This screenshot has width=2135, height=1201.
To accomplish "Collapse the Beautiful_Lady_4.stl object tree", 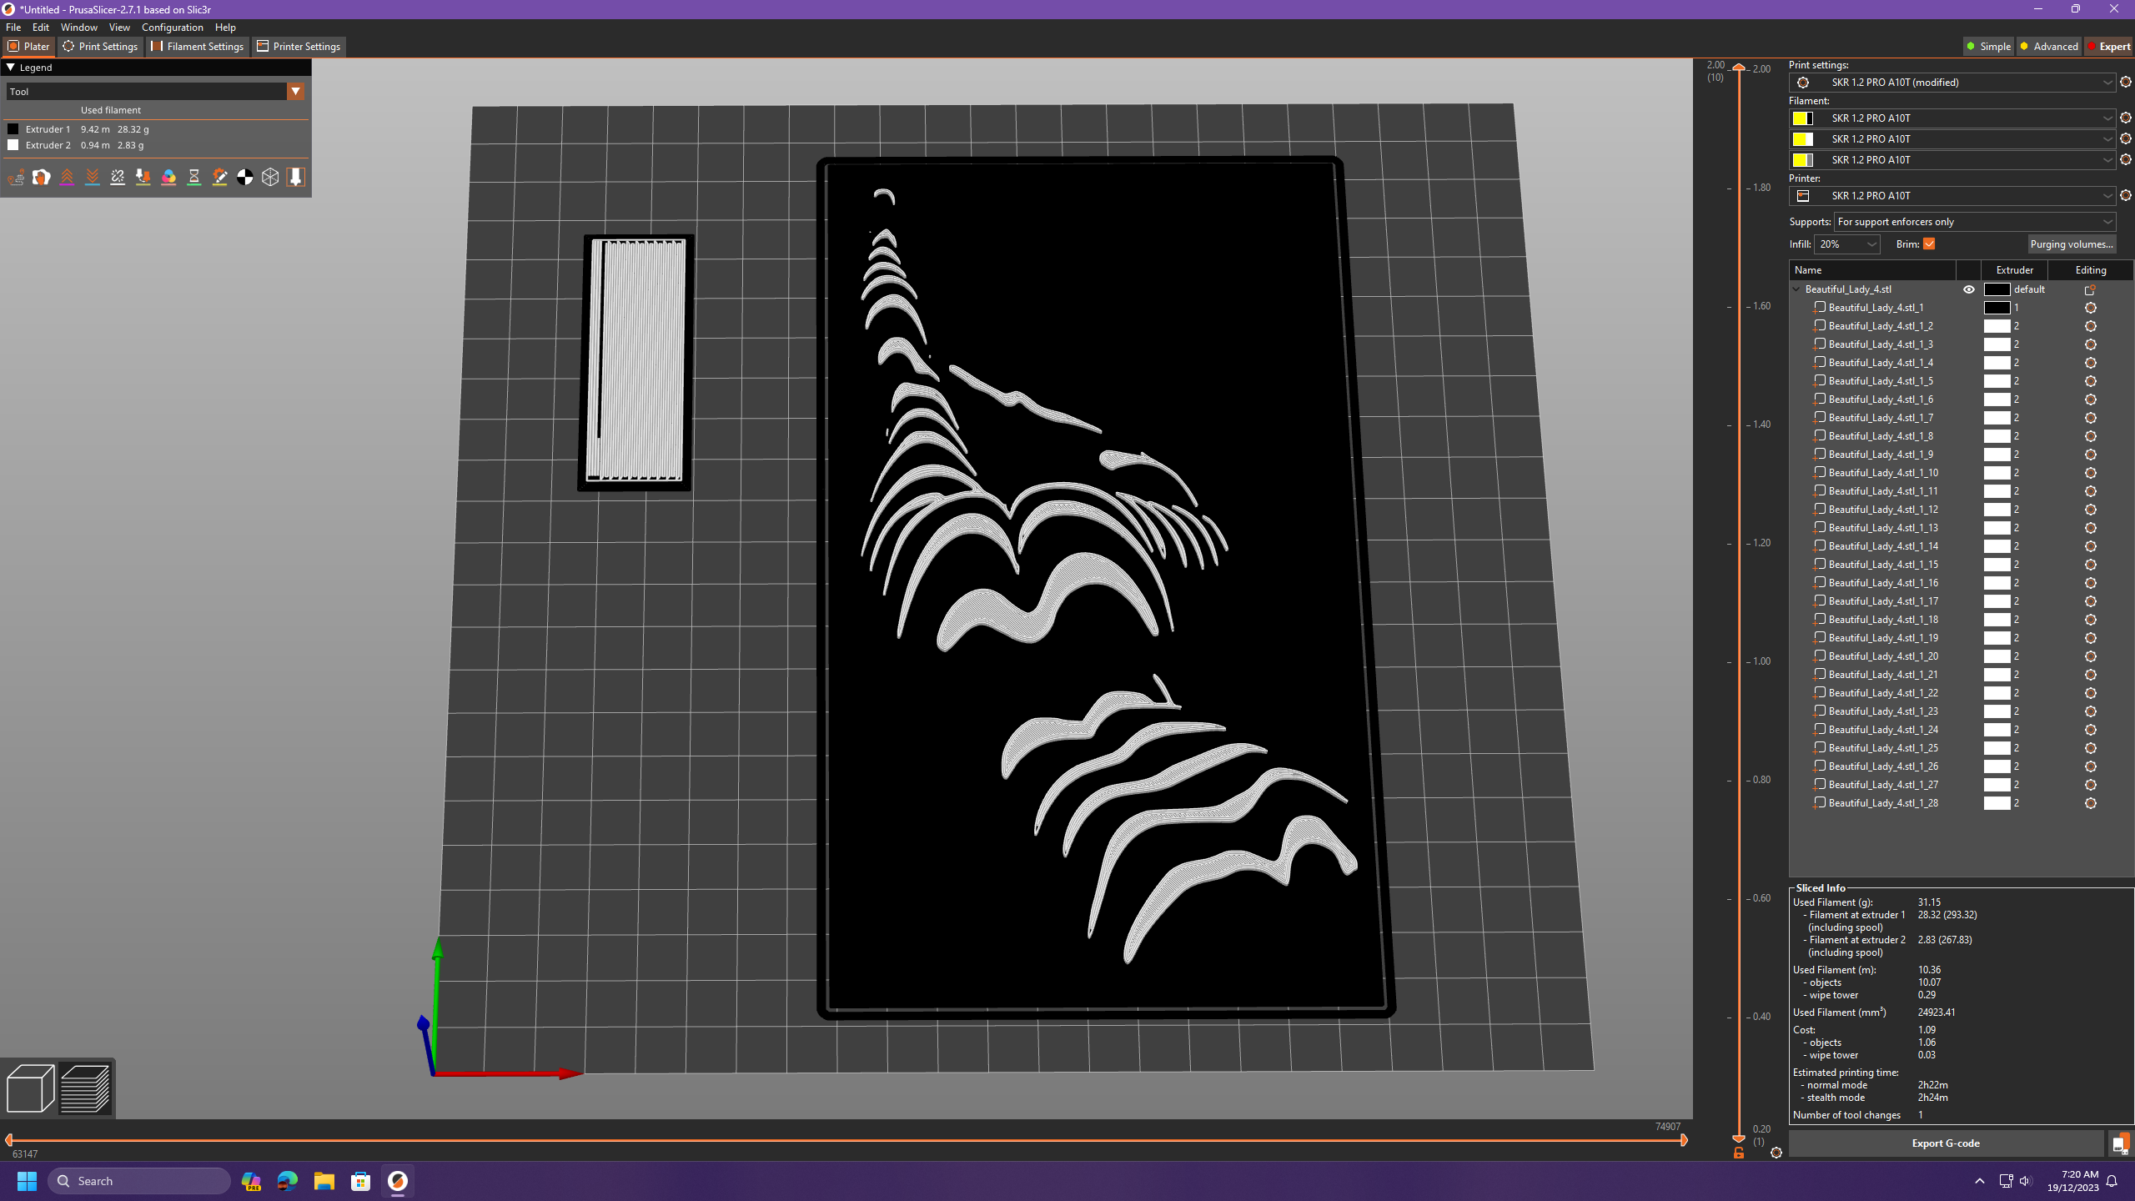I will click(x=1796, y=289).
